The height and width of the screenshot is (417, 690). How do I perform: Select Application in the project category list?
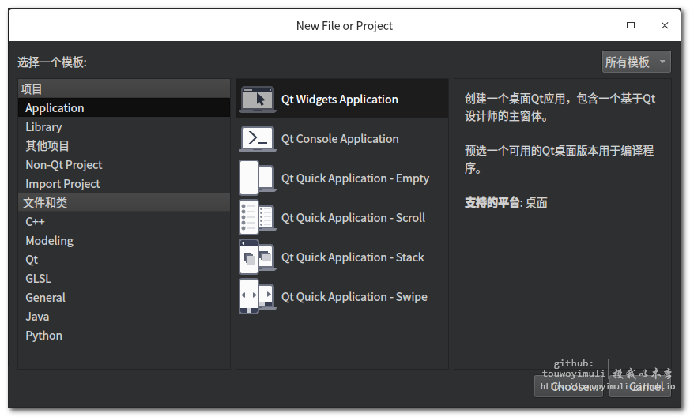tap(124, 107)
